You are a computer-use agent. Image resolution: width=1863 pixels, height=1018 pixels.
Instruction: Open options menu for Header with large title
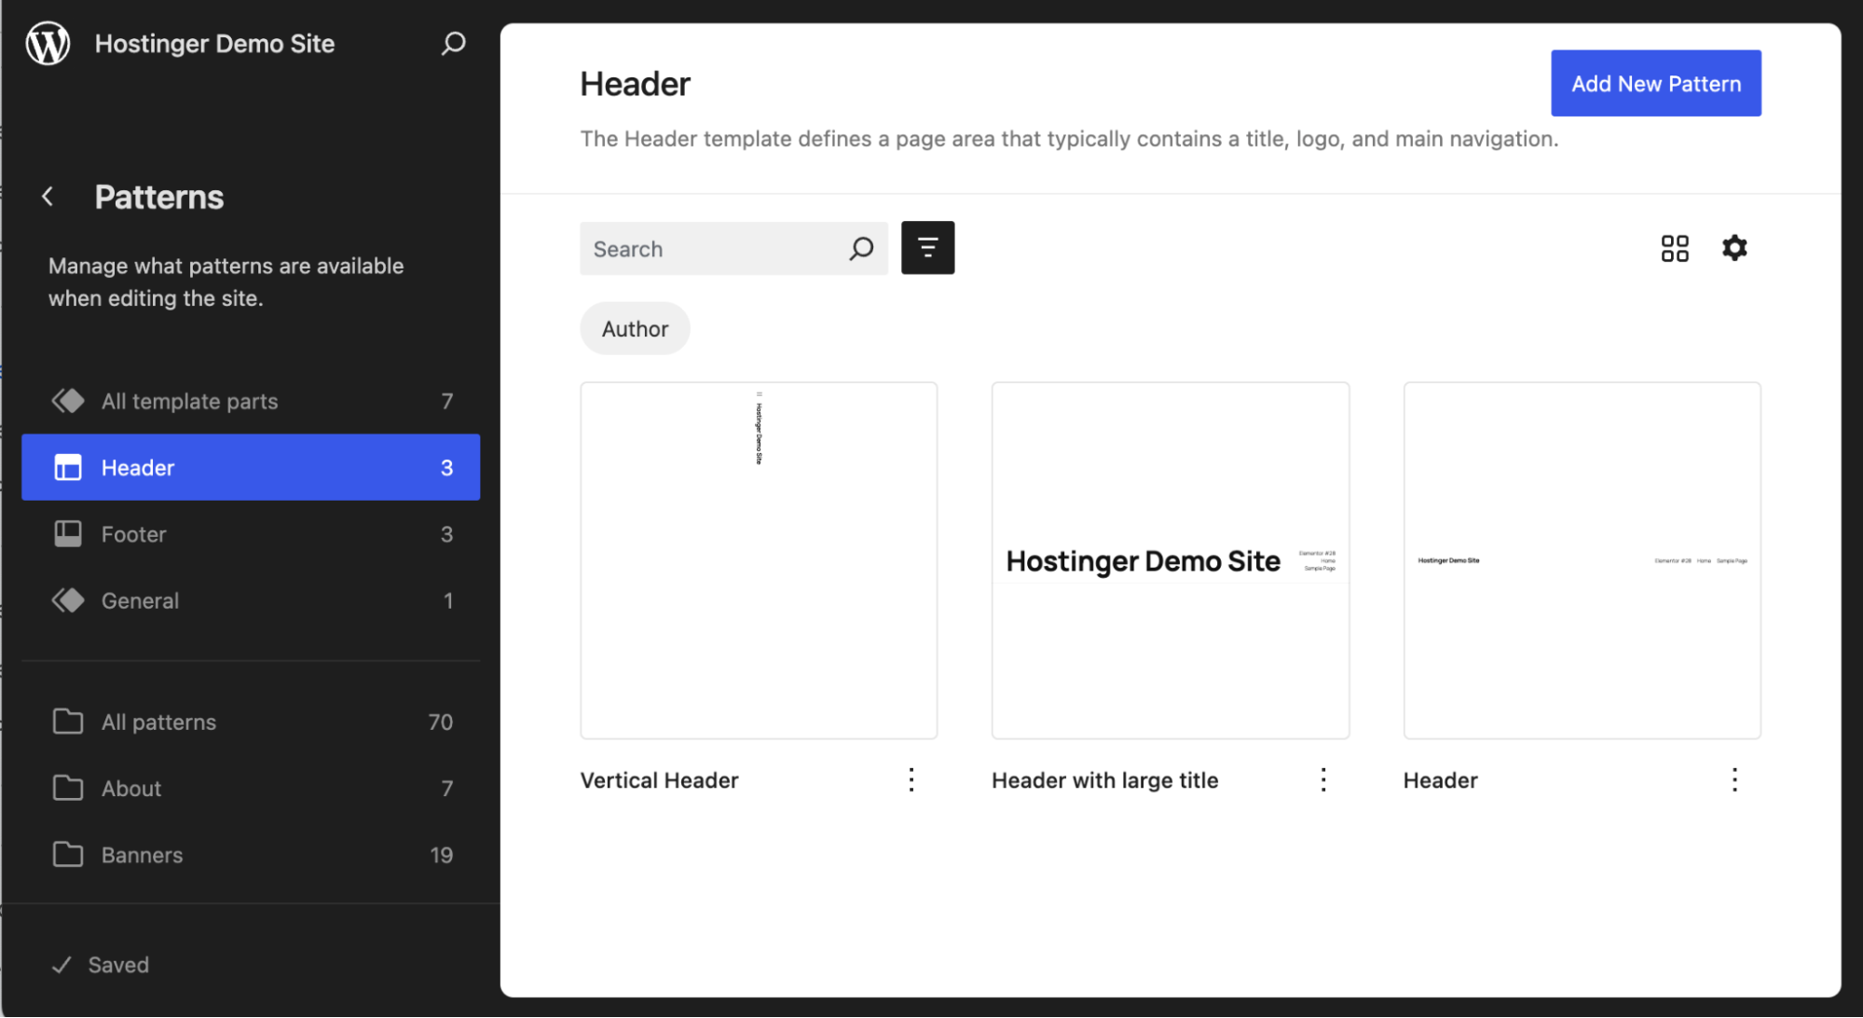pos(1322,779)
